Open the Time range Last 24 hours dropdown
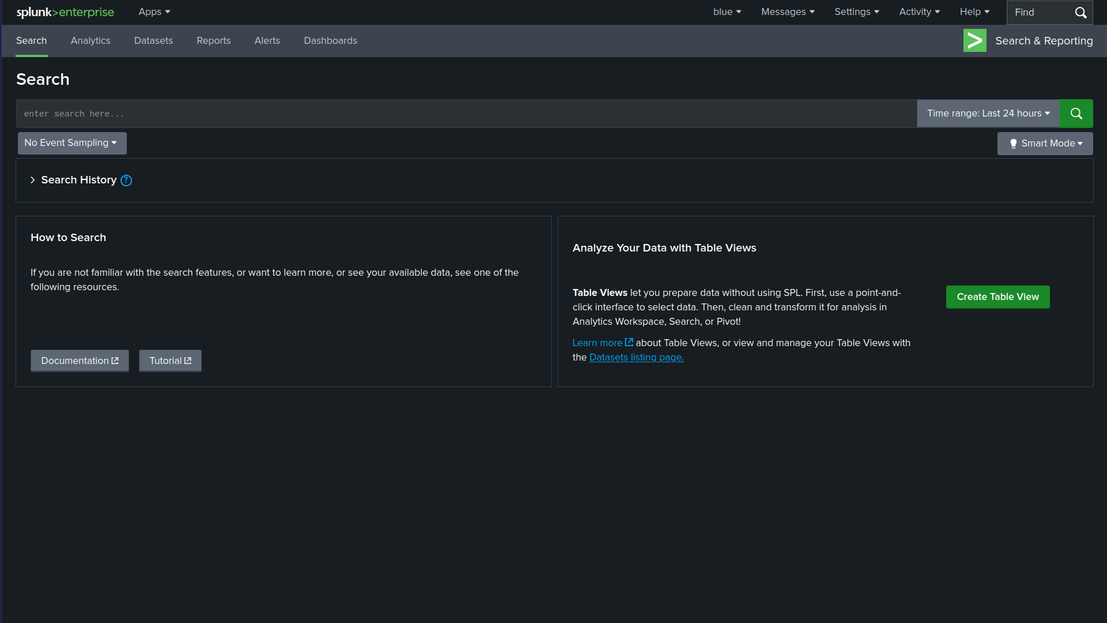 pyautogui.click(x=988, y=113)
